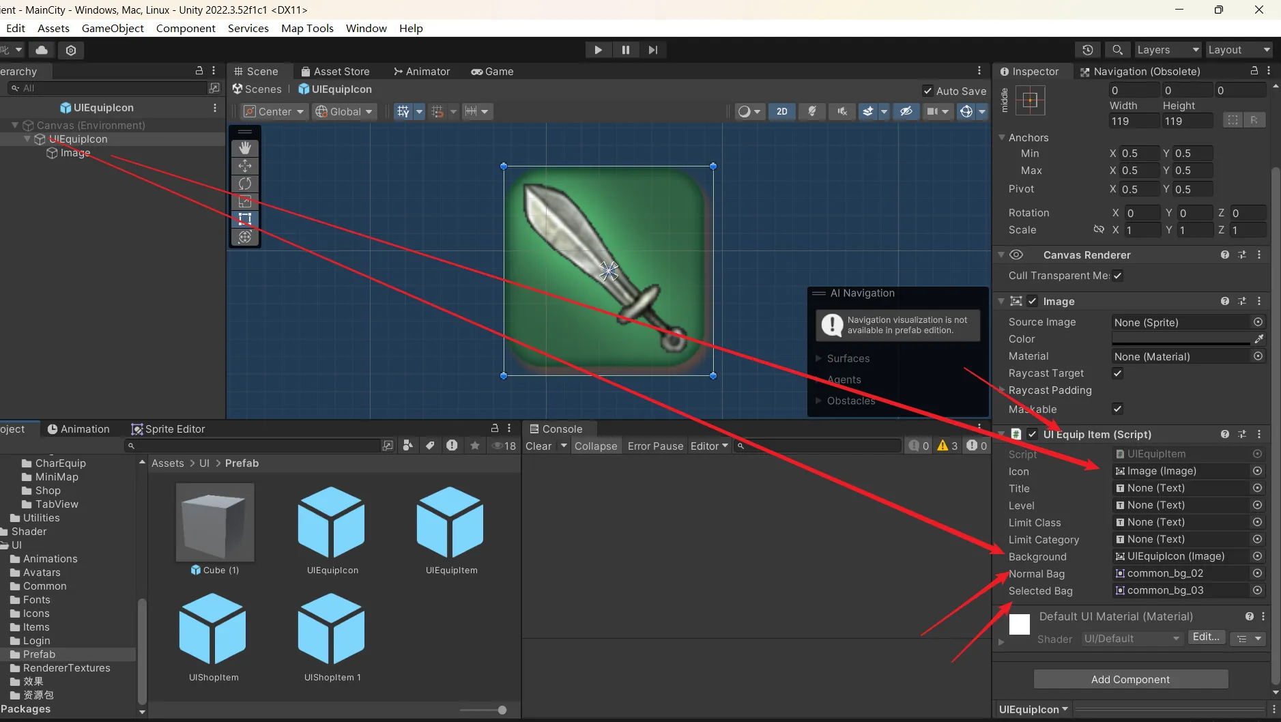The height and width of the screenshot is (722, 1281).
Task: Clear the Console log
Action: (538, 446)
